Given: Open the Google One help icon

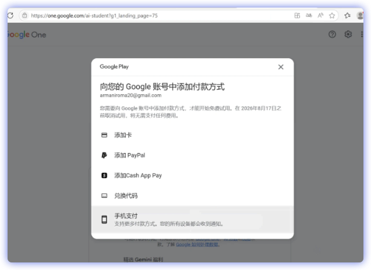Looking at the screenshot, I should click(x=332, y=34).
